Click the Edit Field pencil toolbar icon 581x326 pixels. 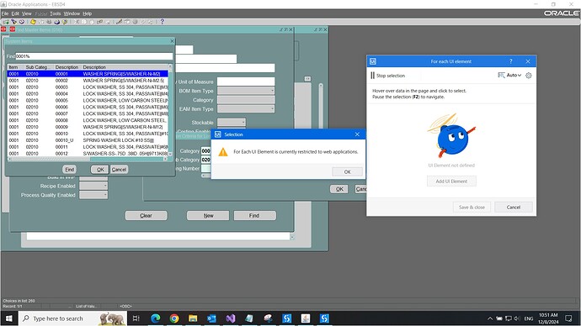click(119, 22)
